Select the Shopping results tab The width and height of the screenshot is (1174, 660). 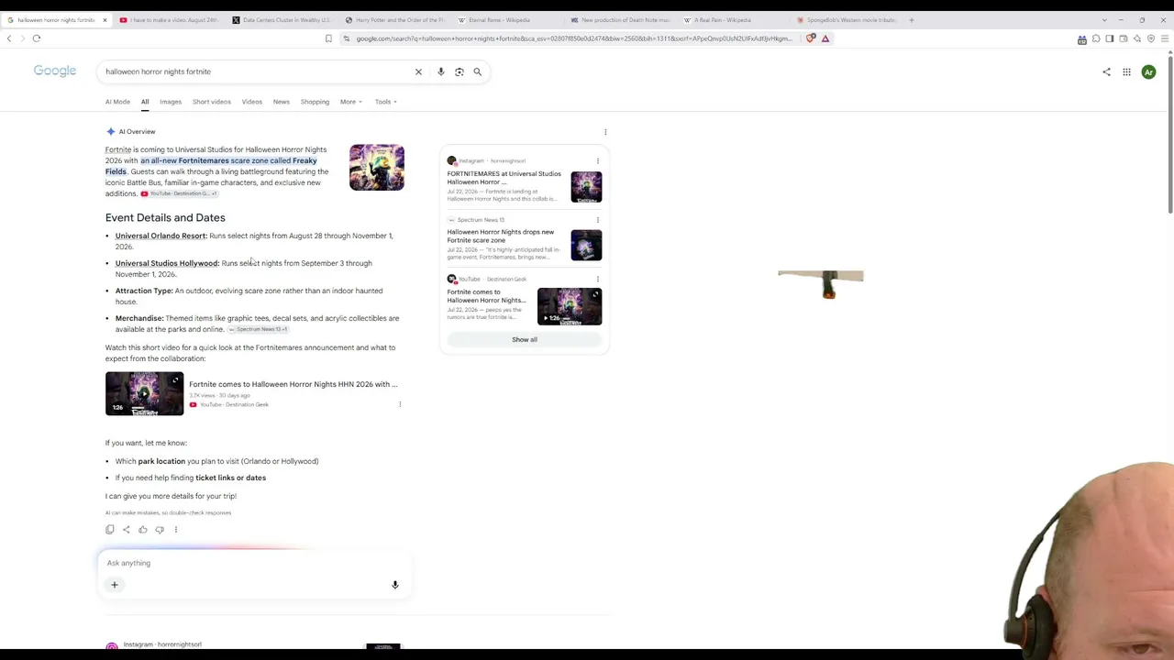coord(315,102)
